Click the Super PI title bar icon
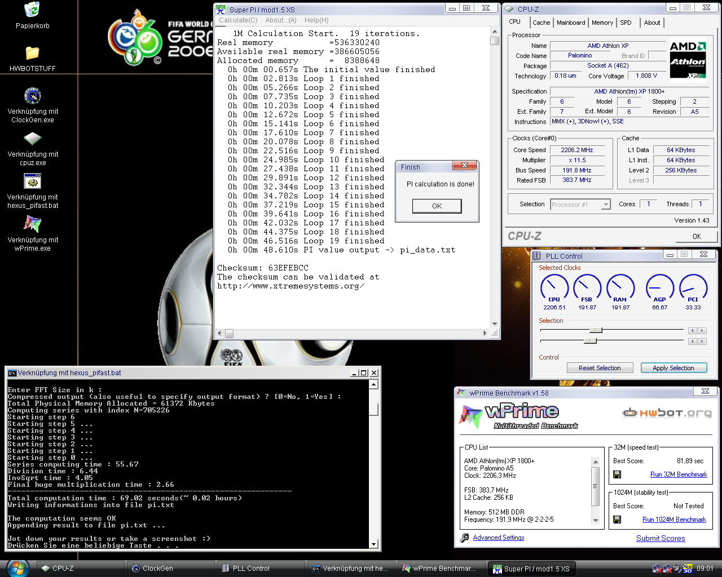 coord(221,9)
